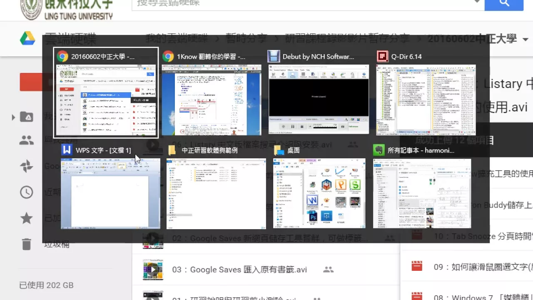Click the 桌面 folder icon in switcher

(279, 150)
